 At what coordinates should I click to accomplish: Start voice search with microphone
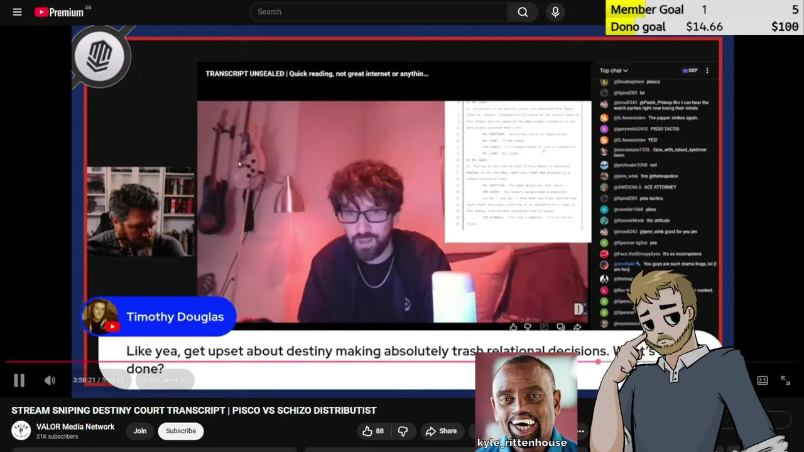click(x=555, y=12)
